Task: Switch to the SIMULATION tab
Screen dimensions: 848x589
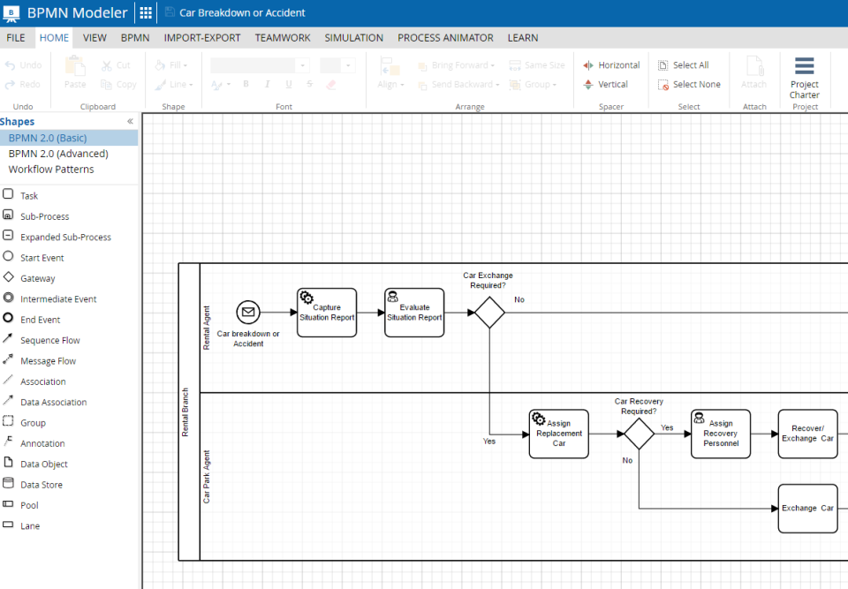Action: tap(353, 38)
